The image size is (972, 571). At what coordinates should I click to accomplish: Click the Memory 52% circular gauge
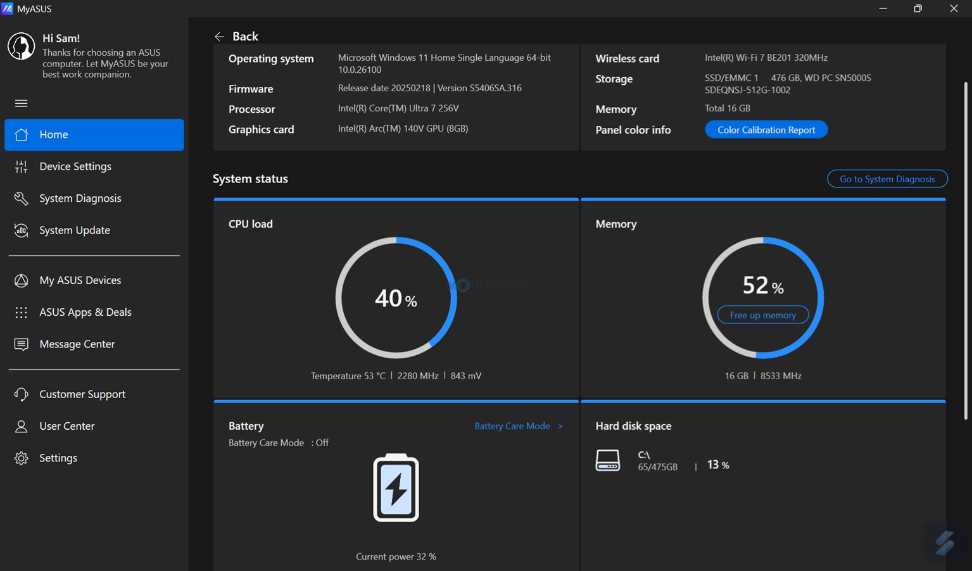pyautogui.click(x=763, y=298)
